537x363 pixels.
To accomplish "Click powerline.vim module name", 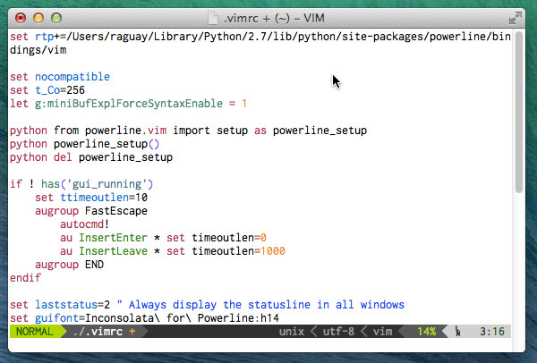I will pyautogui.click(x=125, y=131).
